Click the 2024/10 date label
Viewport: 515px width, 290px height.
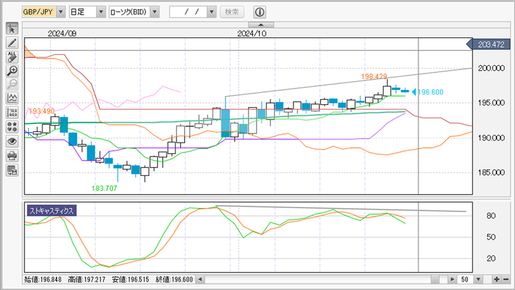click(252, 34)
